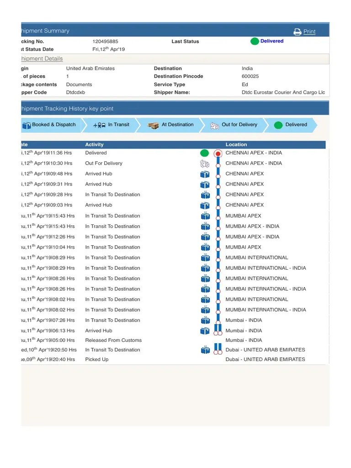Select the Out for Delivery step
The height and width of the screenshot is (468, 351).
point(234,125)
